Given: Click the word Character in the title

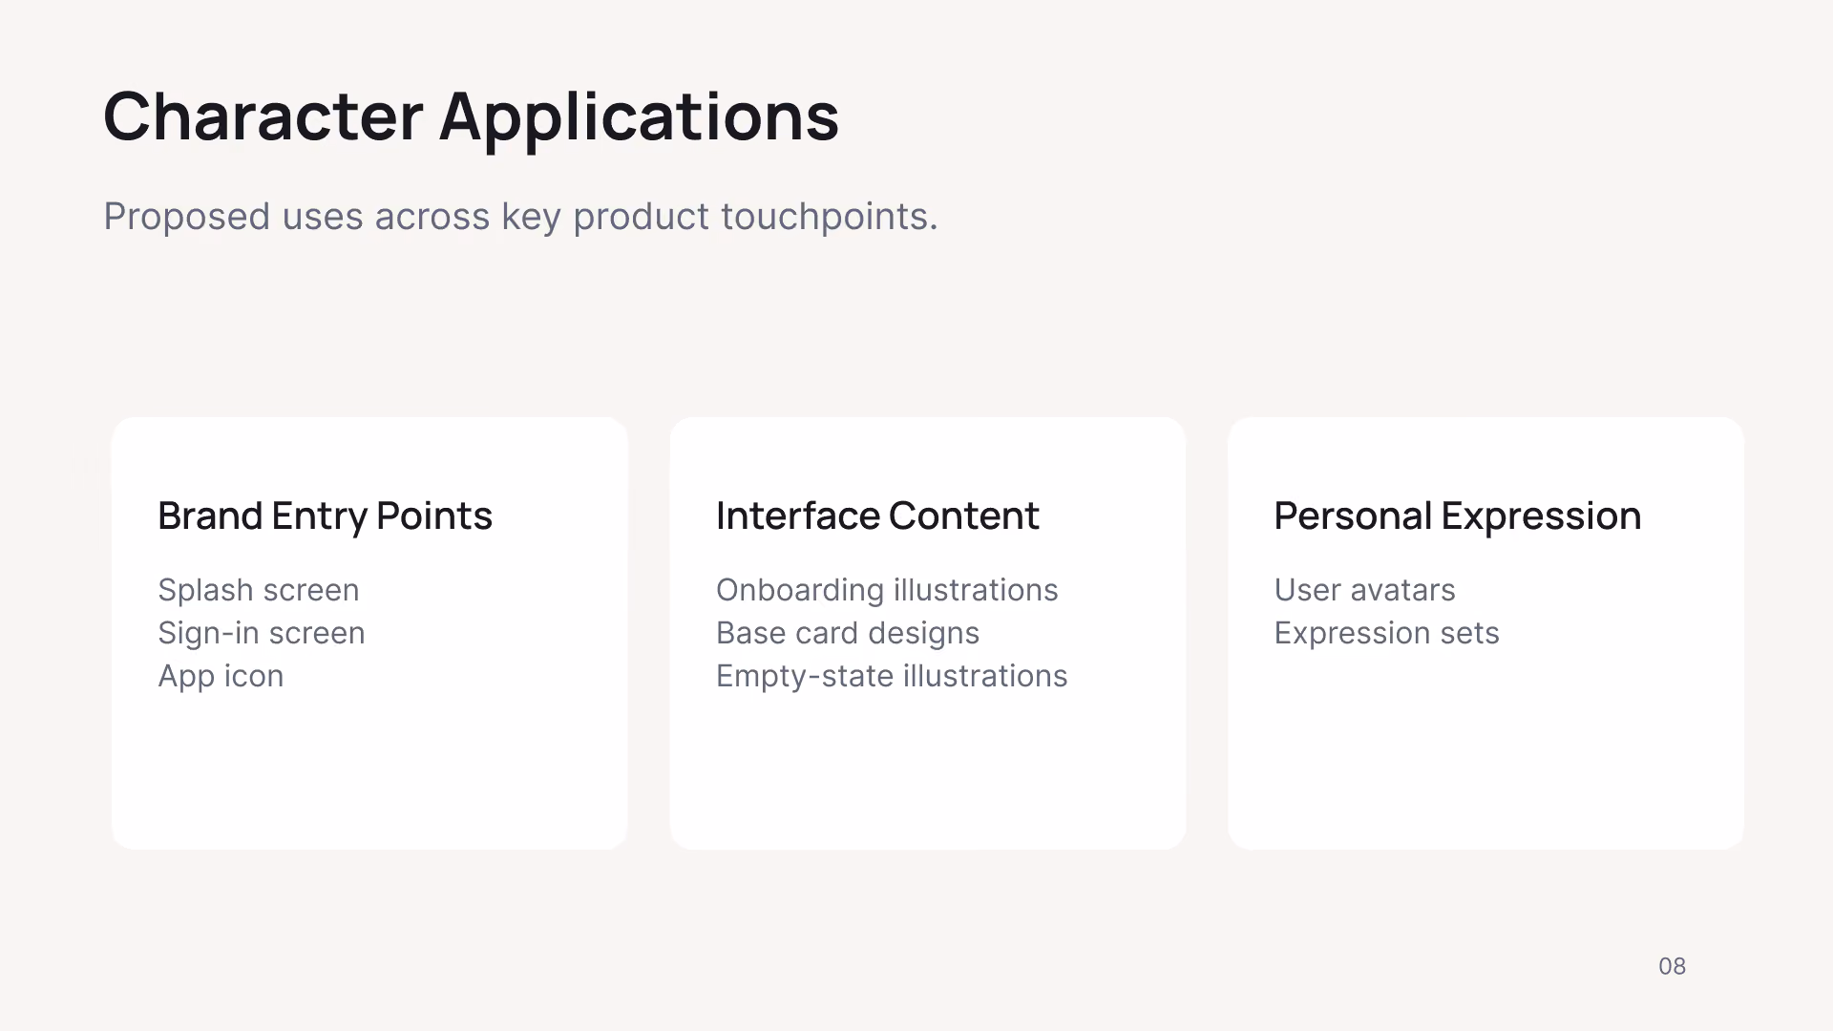Looking at the screenshot, I should click(263, 116).
